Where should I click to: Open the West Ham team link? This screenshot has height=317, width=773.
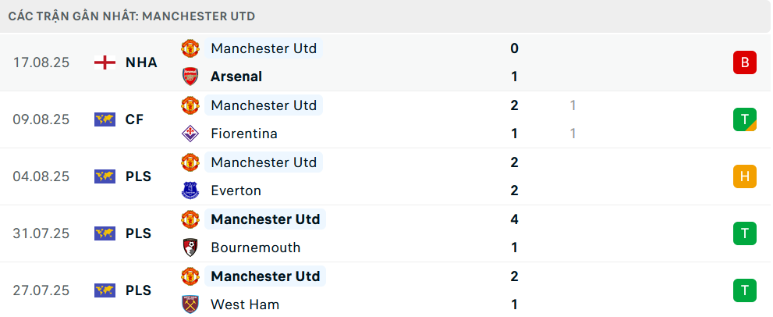[245, 305]
